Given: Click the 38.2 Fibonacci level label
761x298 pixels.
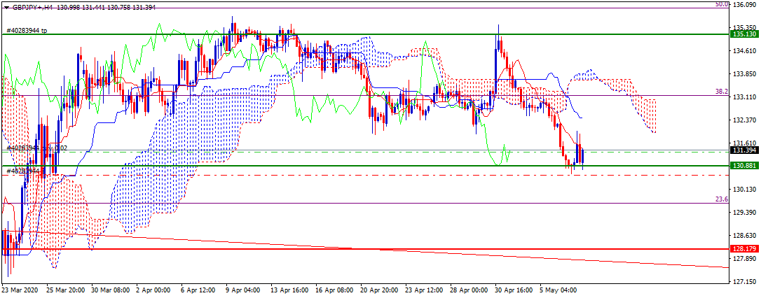Looking at the screenshot, I should click(722, 91).
